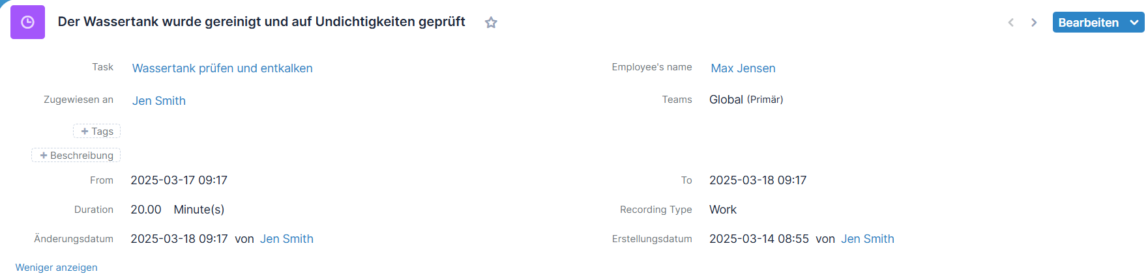
Task: Click the Duration value 20.00
Action: (146, 210)
